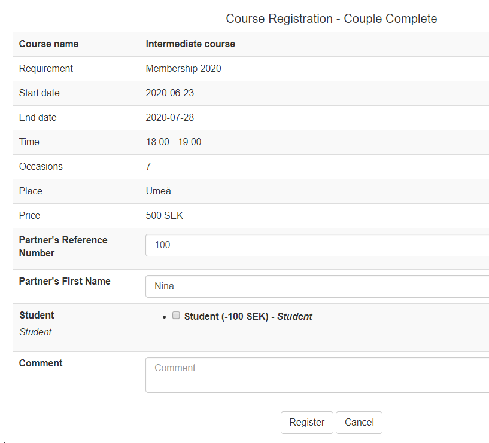Click the Register button
Viewport: 489px width, 443px height.
click(306, 422)
